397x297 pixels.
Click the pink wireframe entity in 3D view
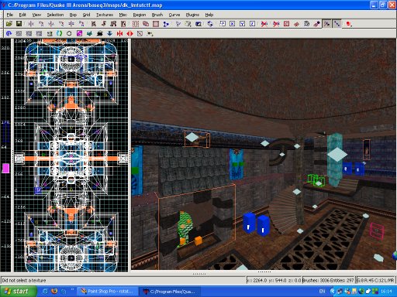pos(377,230)
